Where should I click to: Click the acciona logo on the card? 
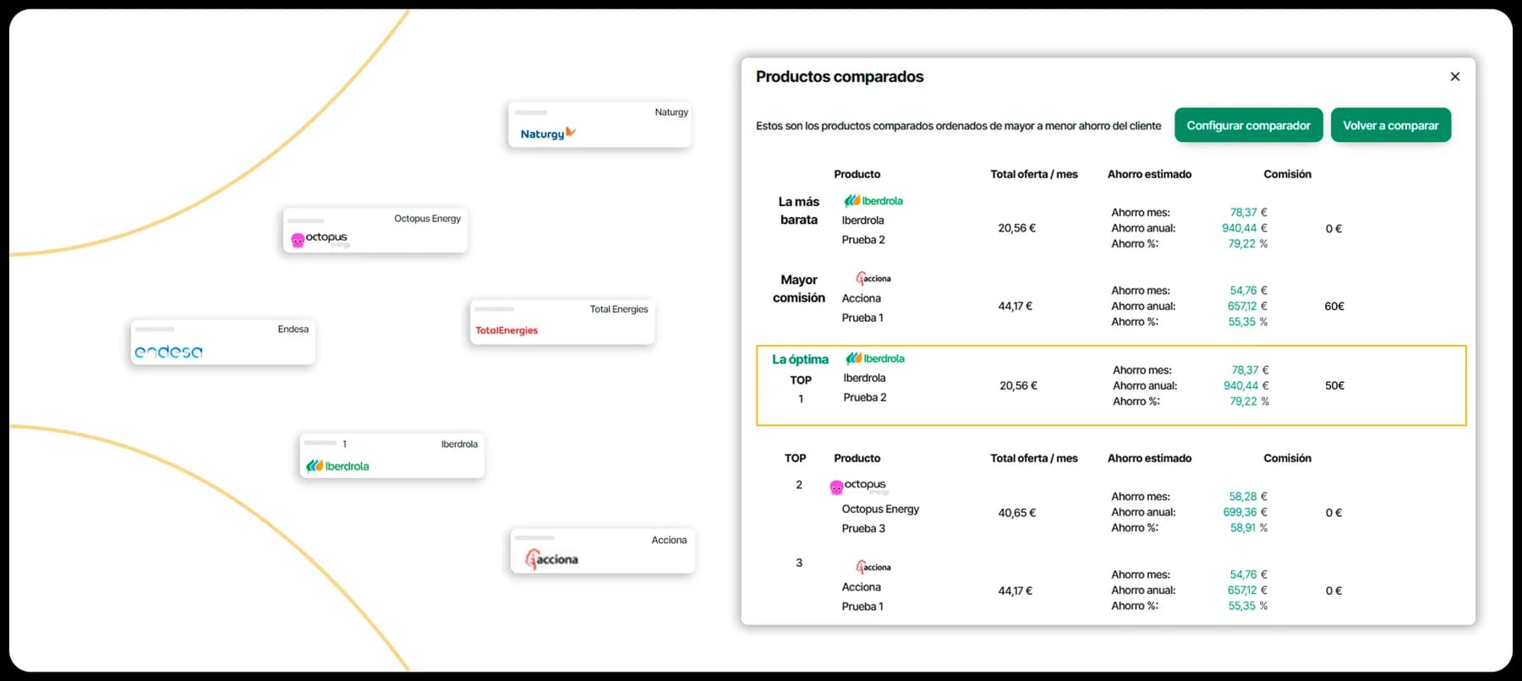[551, 558]
